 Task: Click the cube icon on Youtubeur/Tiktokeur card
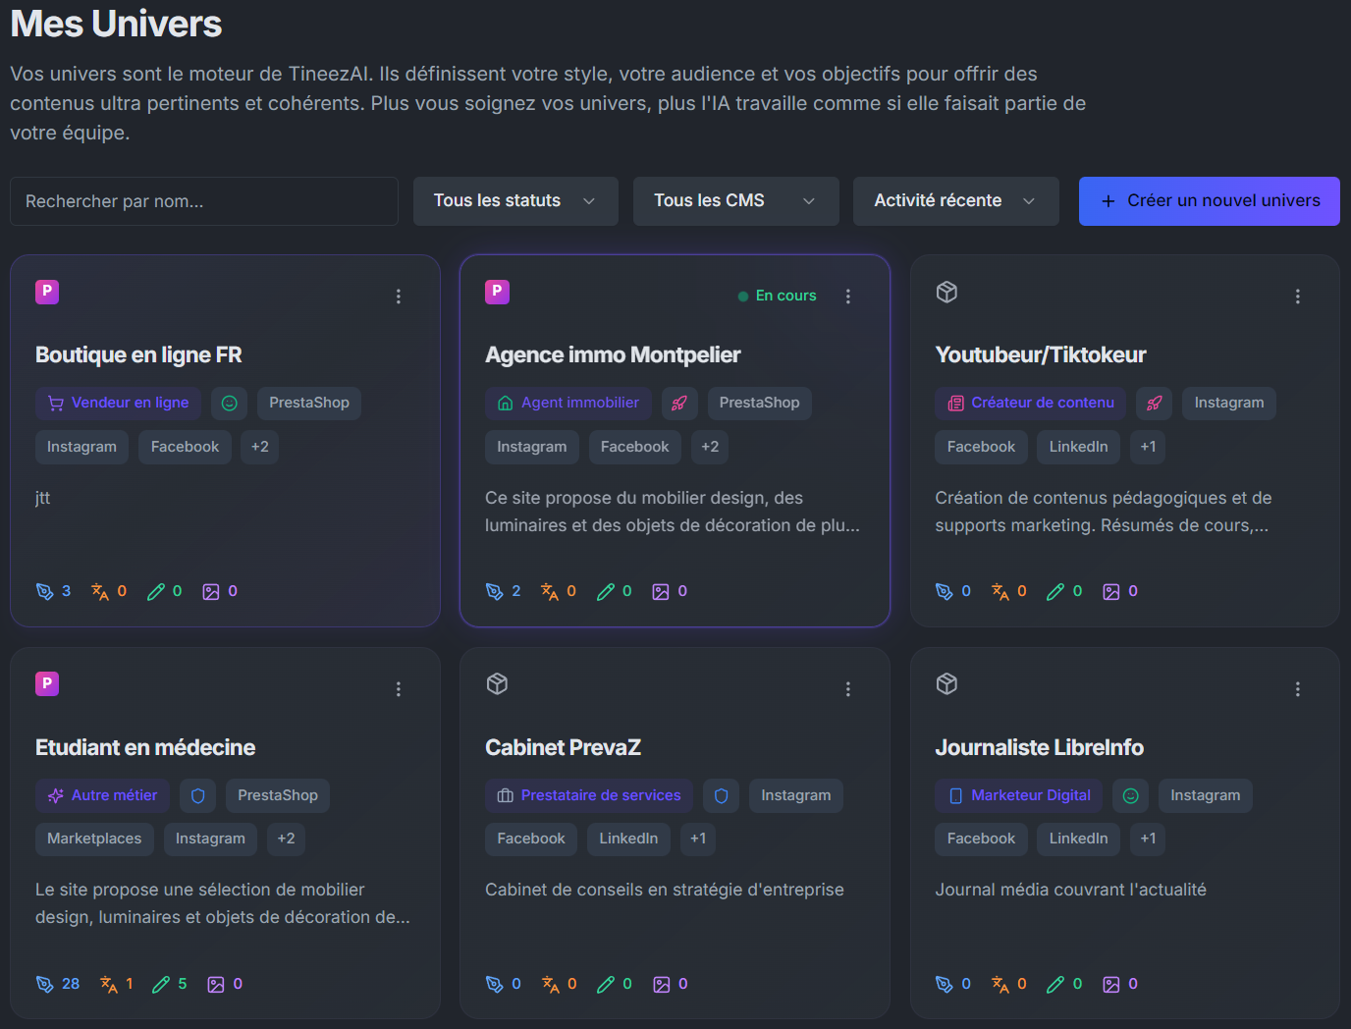click(946, 292)
